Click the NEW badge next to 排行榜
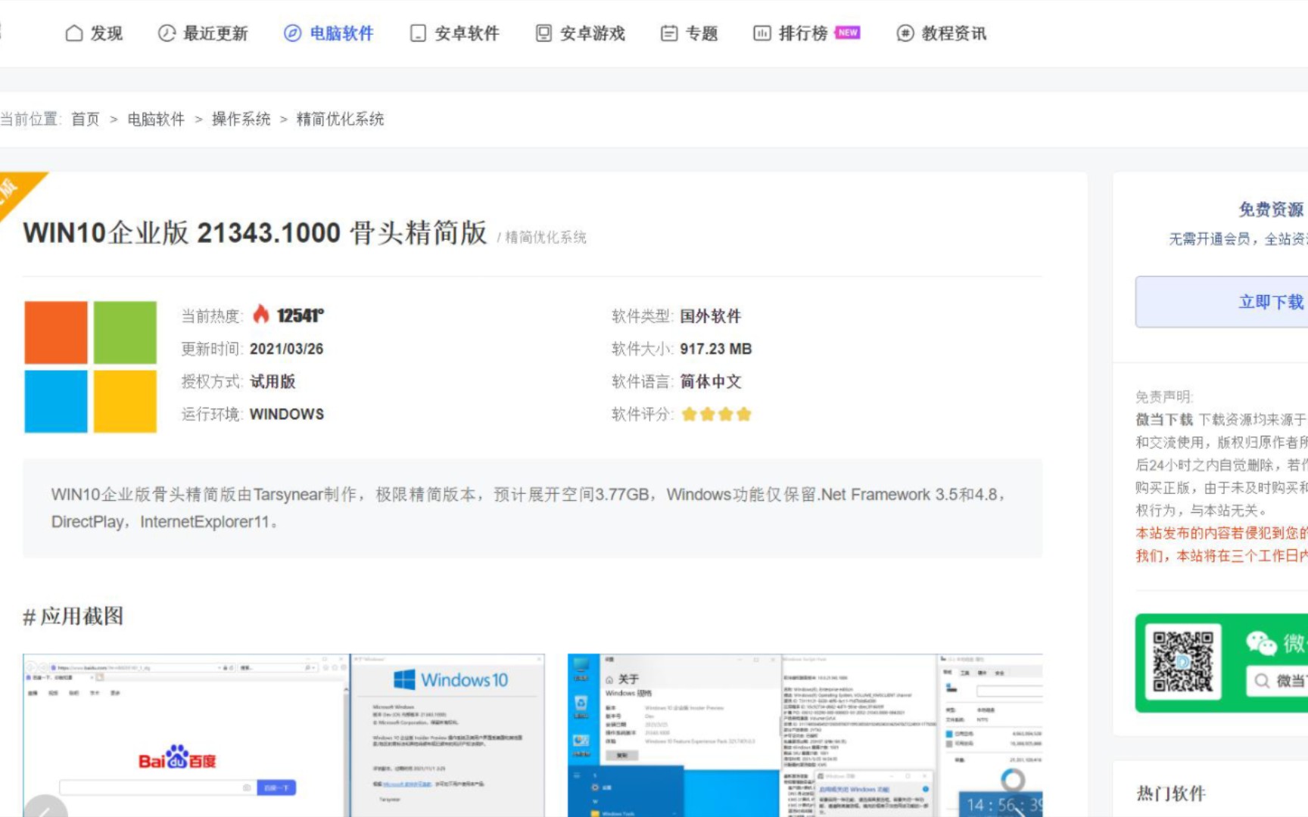The width and height of the screenshot is (1308, 817). pos(848,33)
